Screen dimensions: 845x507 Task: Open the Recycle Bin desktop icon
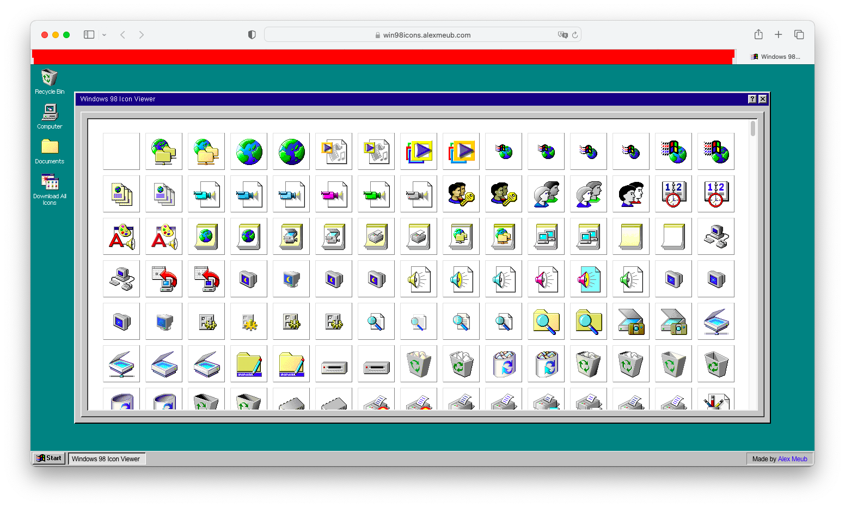(50, 81)
